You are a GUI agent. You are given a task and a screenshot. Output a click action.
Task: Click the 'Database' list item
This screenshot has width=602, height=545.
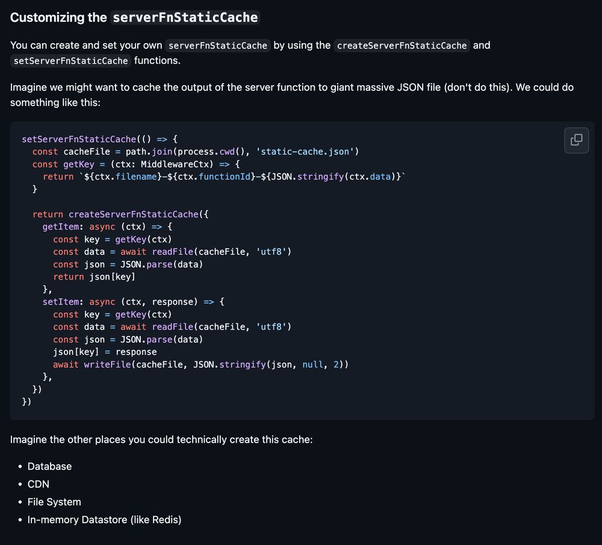pyautogui.click(x=49, y=466)
